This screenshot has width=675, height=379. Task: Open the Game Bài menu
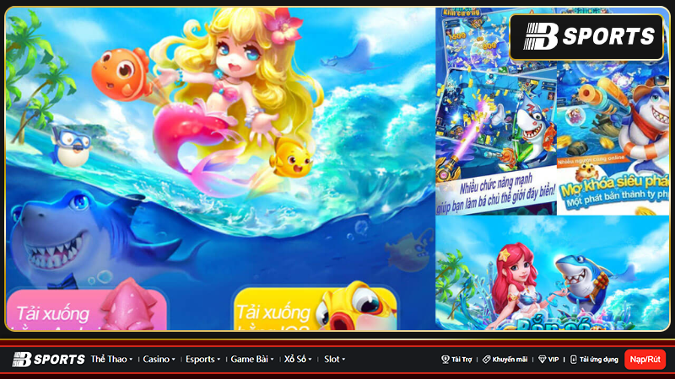pos(249,360)
